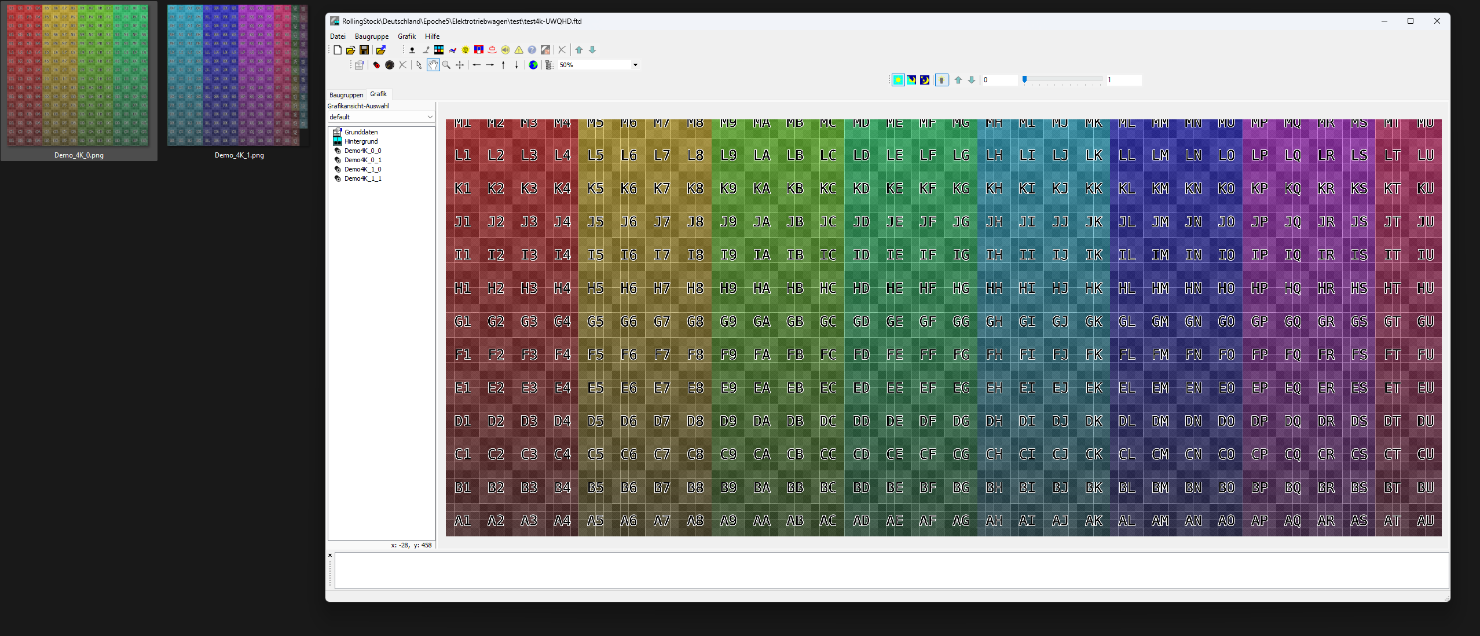The image size is (1480, 636).
Task: Click the black stamp-shaped toolbar icon
Action: click(x=412, y=50)
